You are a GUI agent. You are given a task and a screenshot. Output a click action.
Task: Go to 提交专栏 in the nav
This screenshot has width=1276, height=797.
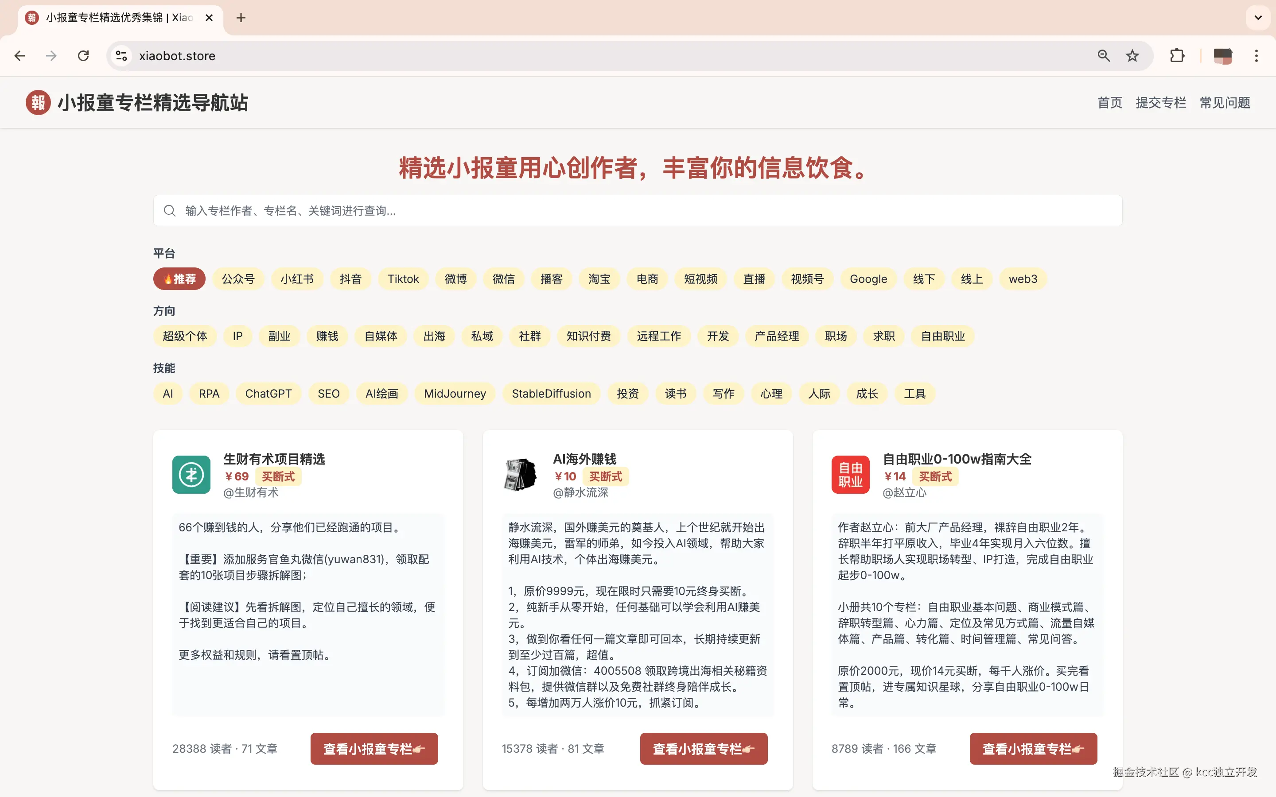click(1160, 103)
